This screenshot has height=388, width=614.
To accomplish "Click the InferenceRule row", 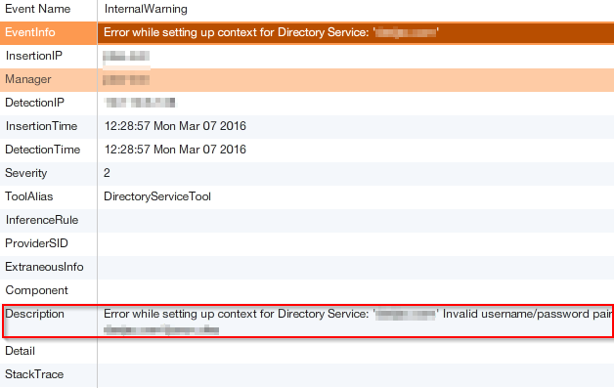I will [x=307, y=221].
